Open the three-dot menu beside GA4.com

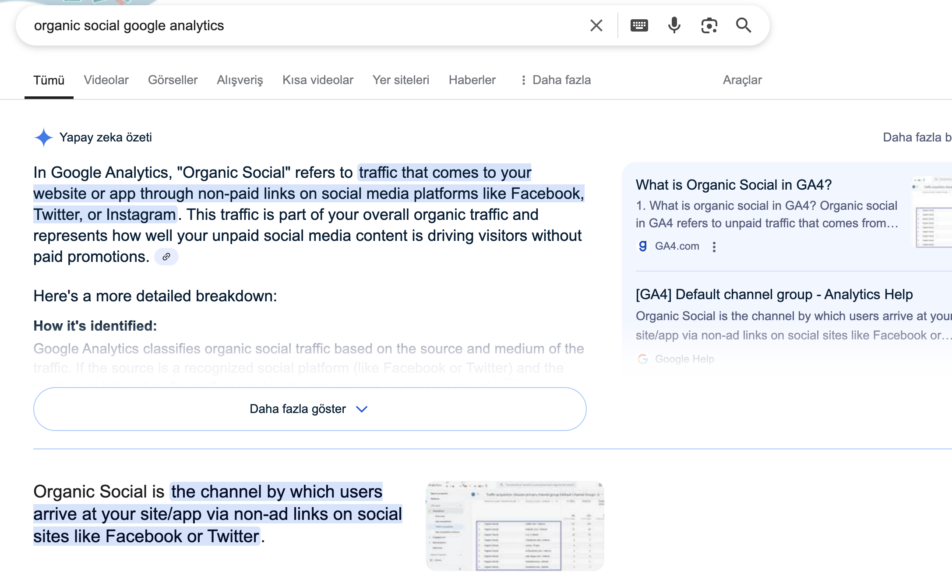coord(714,247)
